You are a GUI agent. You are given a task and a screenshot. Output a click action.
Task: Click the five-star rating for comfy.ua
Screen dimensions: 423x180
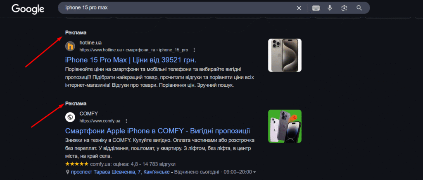(76, 164)
